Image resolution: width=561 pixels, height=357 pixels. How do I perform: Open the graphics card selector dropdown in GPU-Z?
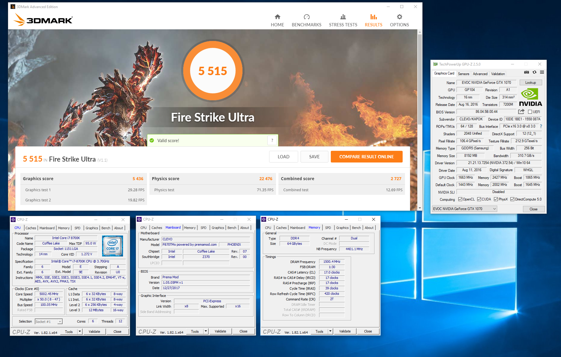pos(465,209)
